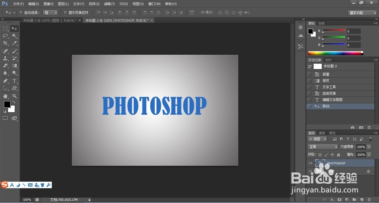Open the History panel flyout menu
This screenshot has width=379, height=203.
[x=376, y=60]
